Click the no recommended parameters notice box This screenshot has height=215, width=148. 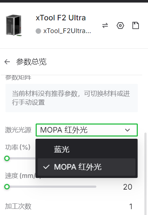72,98
